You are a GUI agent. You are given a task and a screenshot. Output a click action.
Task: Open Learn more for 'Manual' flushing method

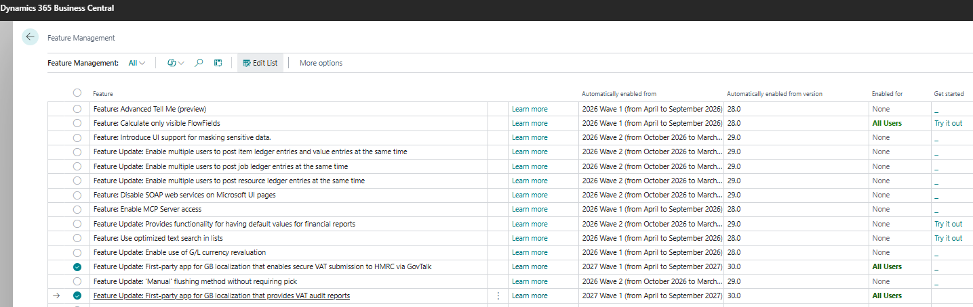click(530, 281)
